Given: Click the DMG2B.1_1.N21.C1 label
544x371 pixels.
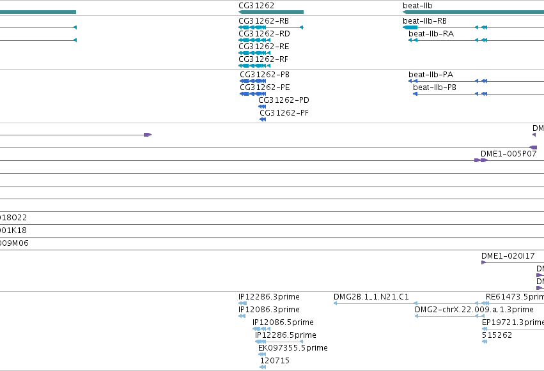Looking at the screenshot, I should tap(371, 297).
